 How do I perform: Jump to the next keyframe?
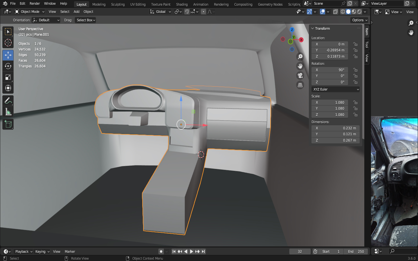point(197,251)
